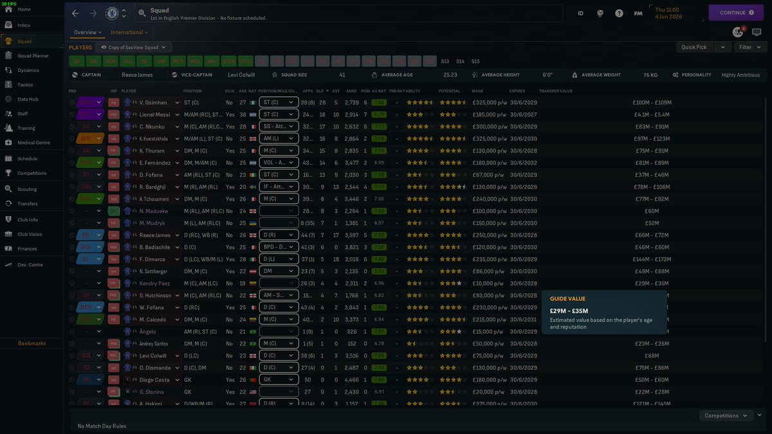This screenshot has height=434, width=772.
Task: Open the Data Hub sidebar icon
Action: 8,99
